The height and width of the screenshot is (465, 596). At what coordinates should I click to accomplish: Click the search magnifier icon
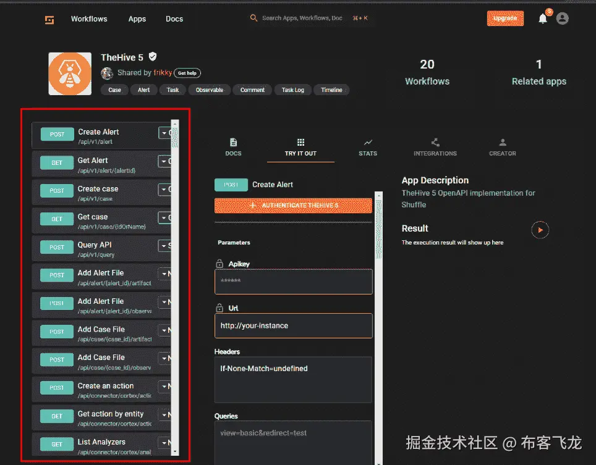(x=253, y=18)
